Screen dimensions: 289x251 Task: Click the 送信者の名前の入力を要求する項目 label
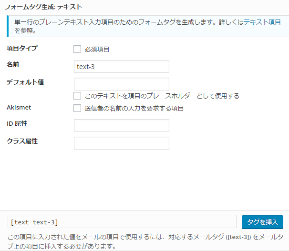tap(134, 109)
